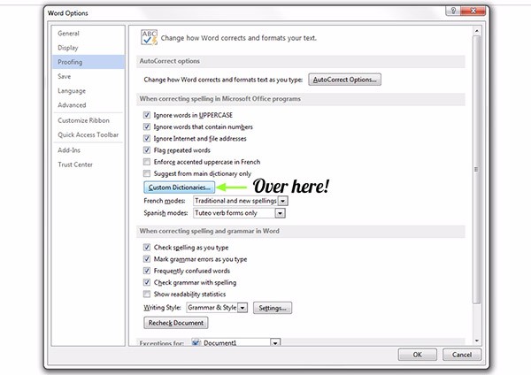531x375 pixels.
Task: Enable Show readability statistics
Action: [147, 295]
